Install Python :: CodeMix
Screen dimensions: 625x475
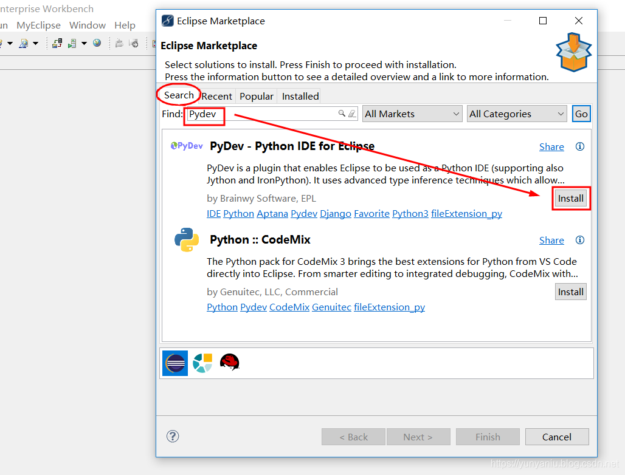pos(570,292)
